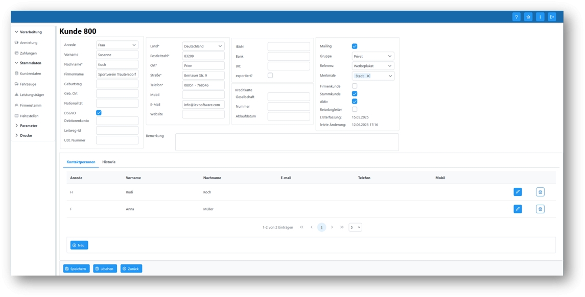Open the info icon in header
This screenshot has height=297, width=585.
540,17
